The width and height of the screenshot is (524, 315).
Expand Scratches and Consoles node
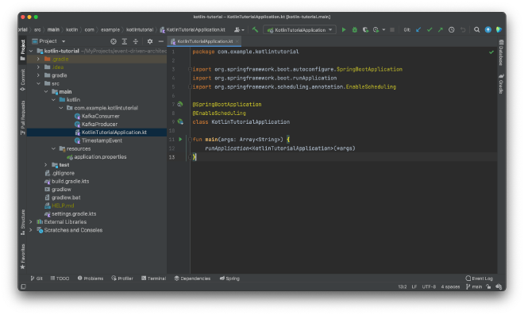click(31, 230)
